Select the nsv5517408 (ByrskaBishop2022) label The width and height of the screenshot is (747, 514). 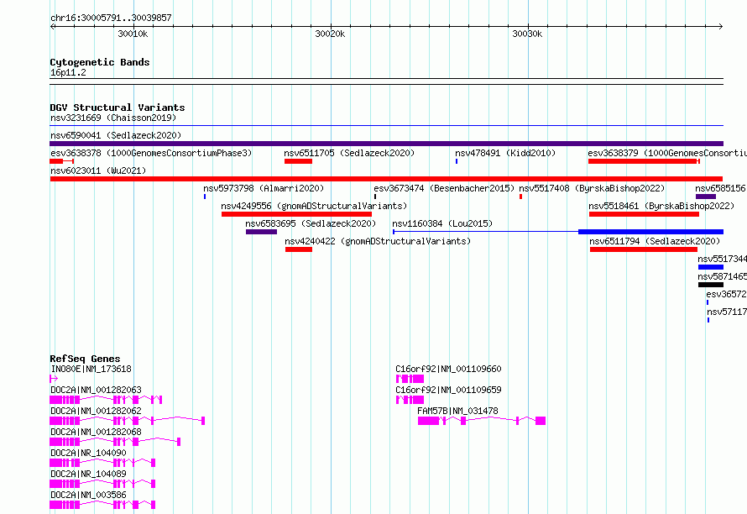click(x=592, y=188)
